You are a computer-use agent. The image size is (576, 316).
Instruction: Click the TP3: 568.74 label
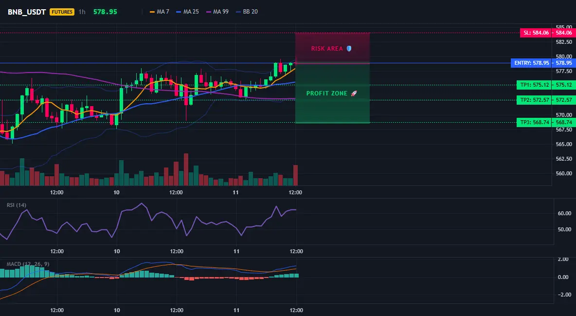(534, 123)
